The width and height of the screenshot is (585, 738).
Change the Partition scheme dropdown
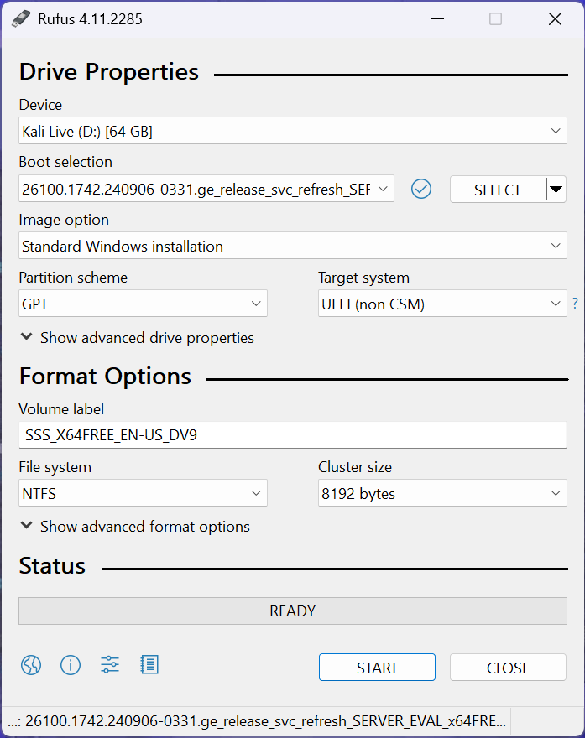click(143, 304)
